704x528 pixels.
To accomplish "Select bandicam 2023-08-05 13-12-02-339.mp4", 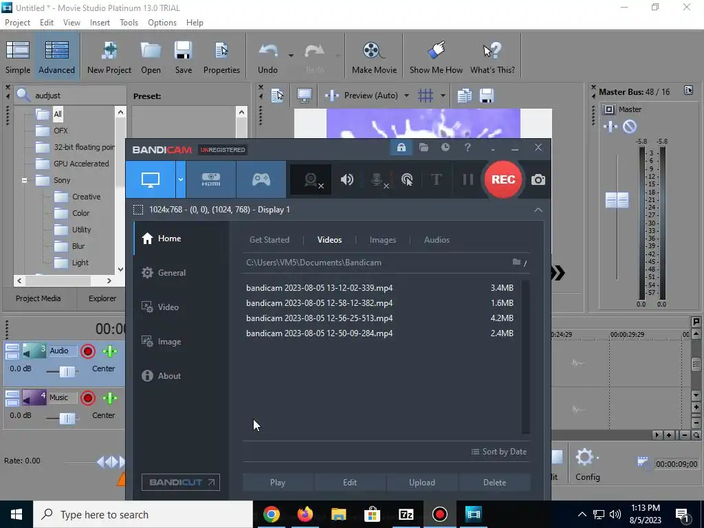I will coord(379,288).
